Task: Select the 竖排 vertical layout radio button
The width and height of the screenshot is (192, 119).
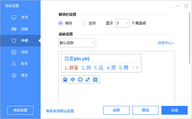Action: click(84, 23)
